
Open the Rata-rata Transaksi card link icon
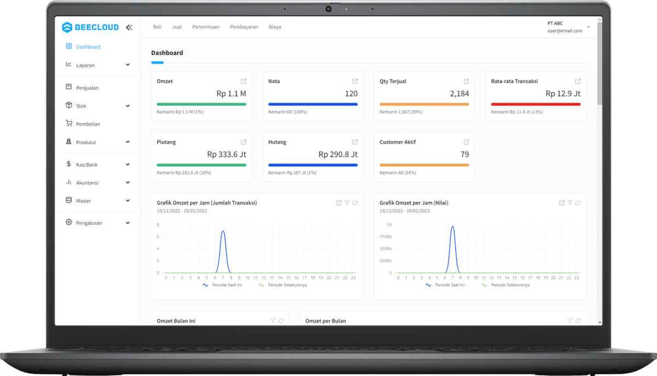(578, 81)
